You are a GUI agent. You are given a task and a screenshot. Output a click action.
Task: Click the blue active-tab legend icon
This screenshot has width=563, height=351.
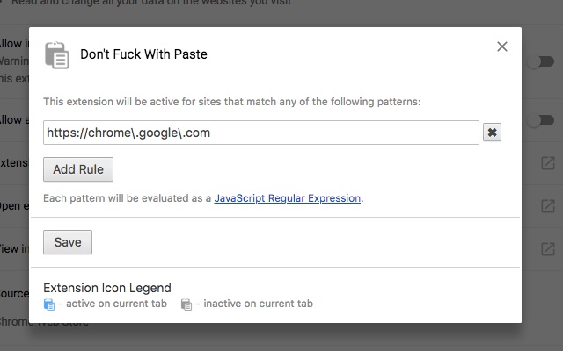coord(49,304)
